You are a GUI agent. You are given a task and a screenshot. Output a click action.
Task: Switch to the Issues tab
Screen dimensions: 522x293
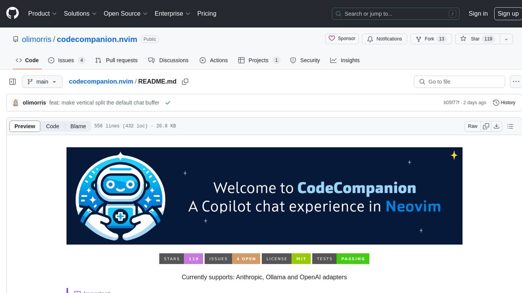point(66,60)
